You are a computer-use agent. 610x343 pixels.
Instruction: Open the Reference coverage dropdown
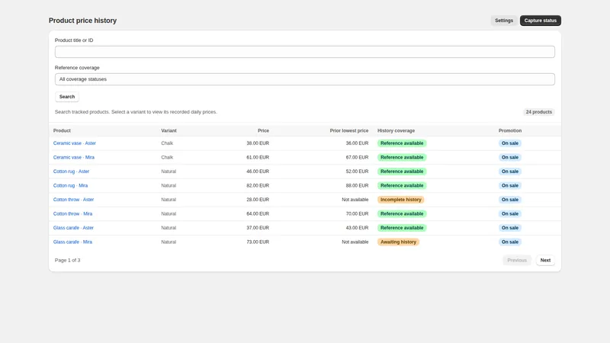[x=304, y=79]
